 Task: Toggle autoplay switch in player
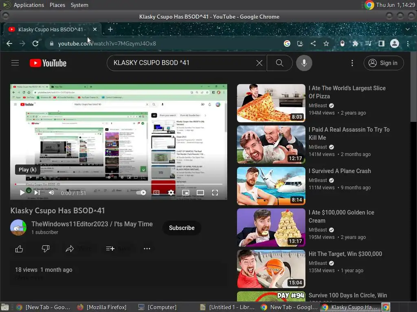[x=141, y=193]
